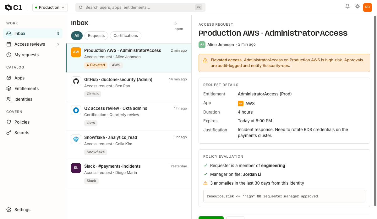Click the 'AdministratorAccess (Prod)' entitlement value
Image resolution: width=377 pixels, height=219 pixels.
pyautogui.click(x=265, y=94)
